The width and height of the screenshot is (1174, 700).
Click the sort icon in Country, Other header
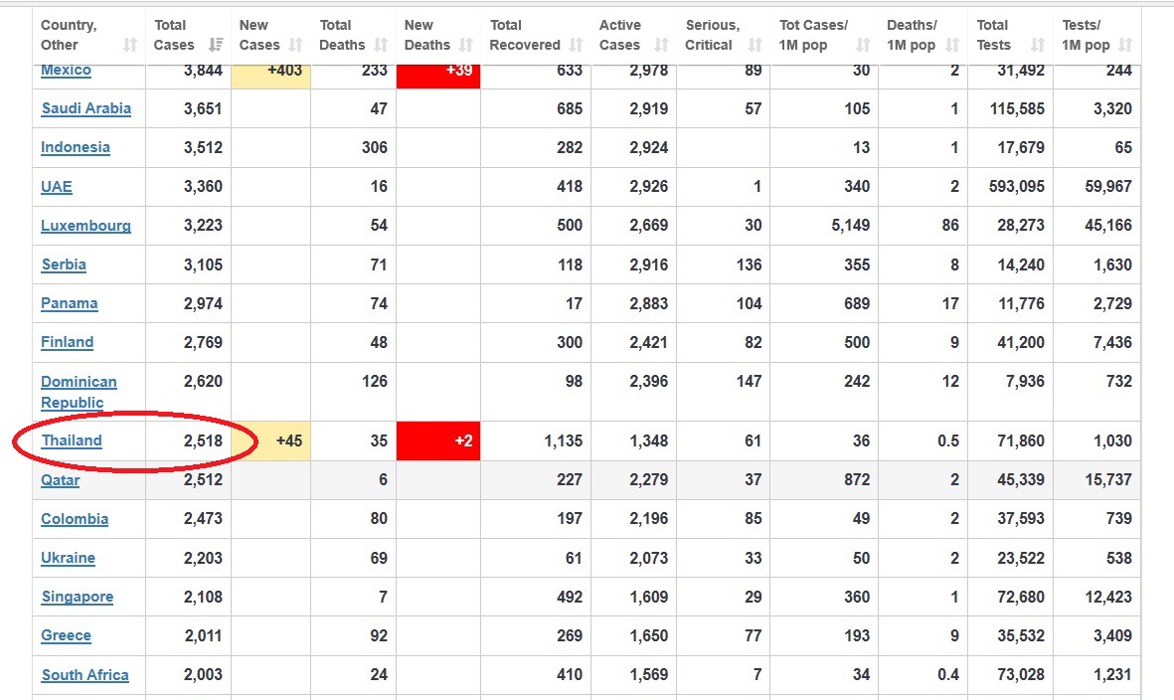point(130,46)
